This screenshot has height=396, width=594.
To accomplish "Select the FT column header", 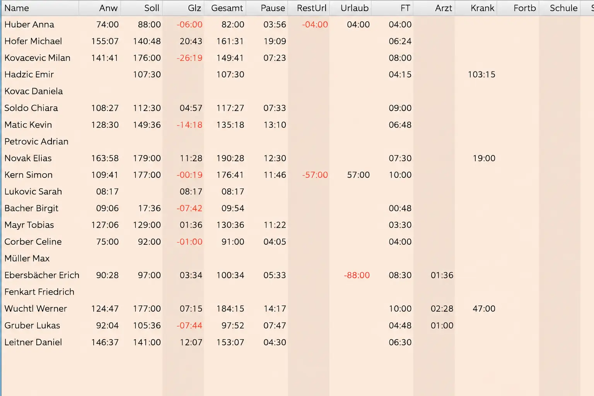I will point(392,8).
